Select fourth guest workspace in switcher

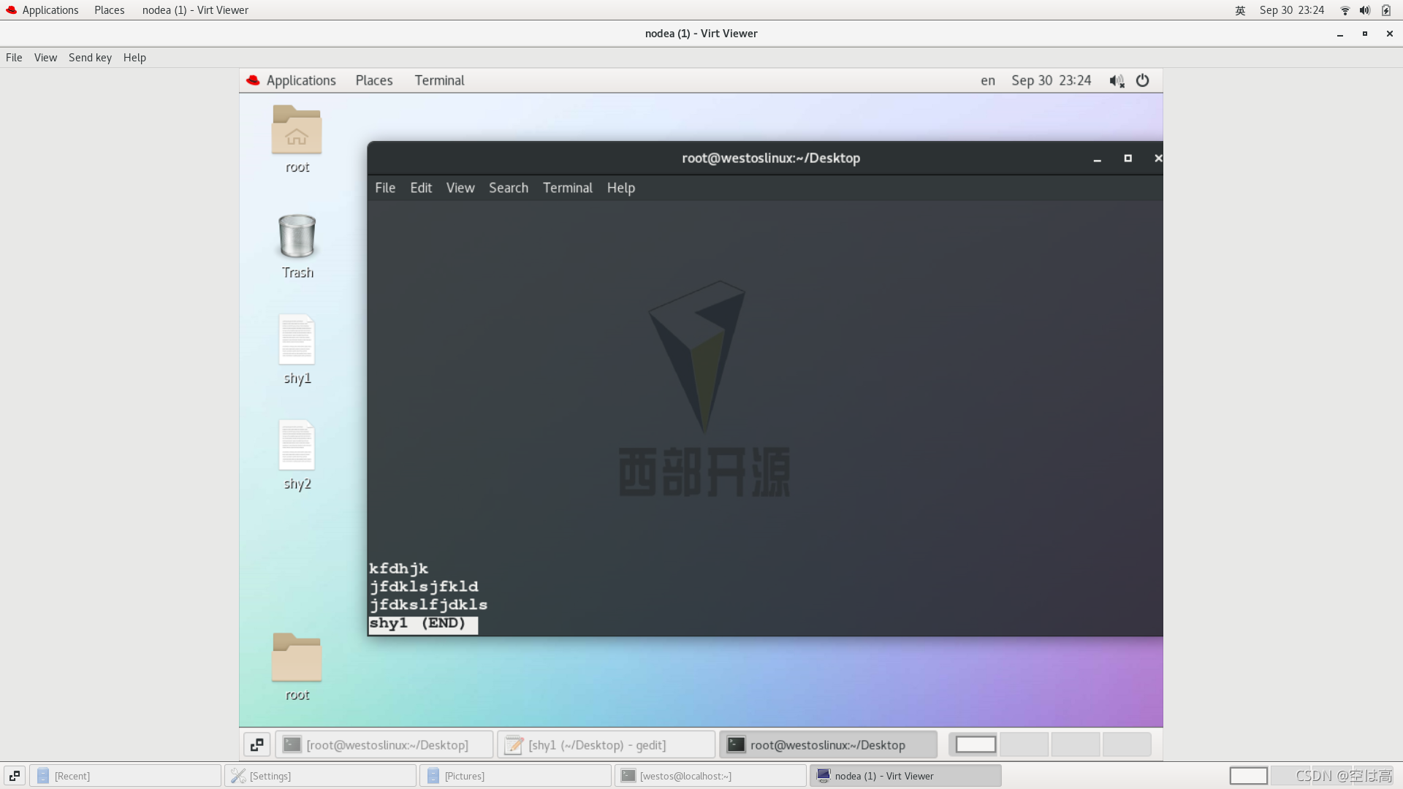(x=1127, y=744)
